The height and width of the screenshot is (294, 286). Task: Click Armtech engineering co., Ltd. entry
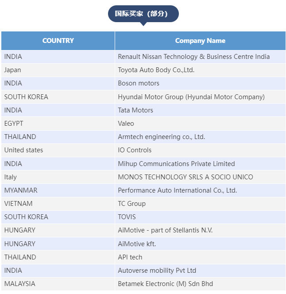[x=161, y=137]
